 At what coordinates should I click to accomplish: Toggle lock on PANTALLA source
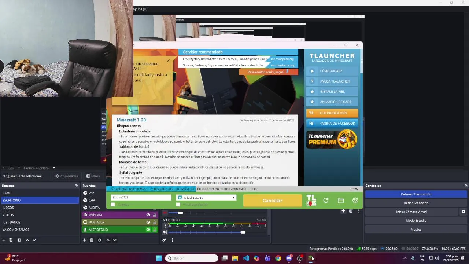pyautogui.click(x=155, y=222)
